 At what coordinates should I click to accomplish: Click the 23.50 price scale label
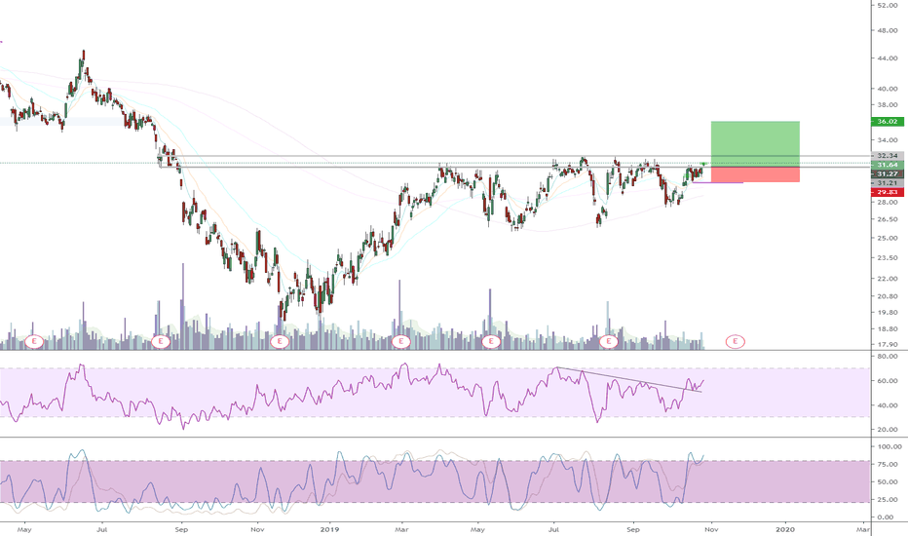(x=888, y=258)
